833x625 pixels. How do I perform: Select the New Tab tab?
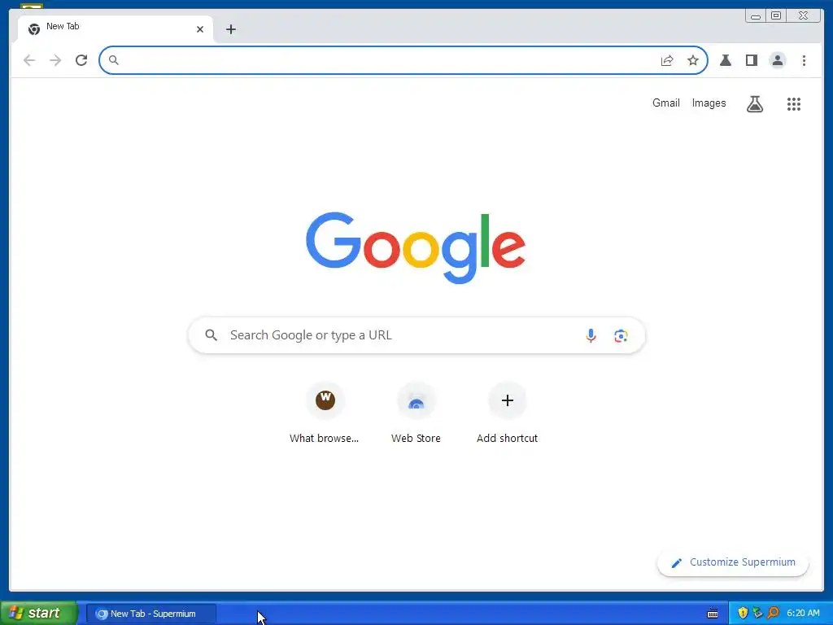116,28
